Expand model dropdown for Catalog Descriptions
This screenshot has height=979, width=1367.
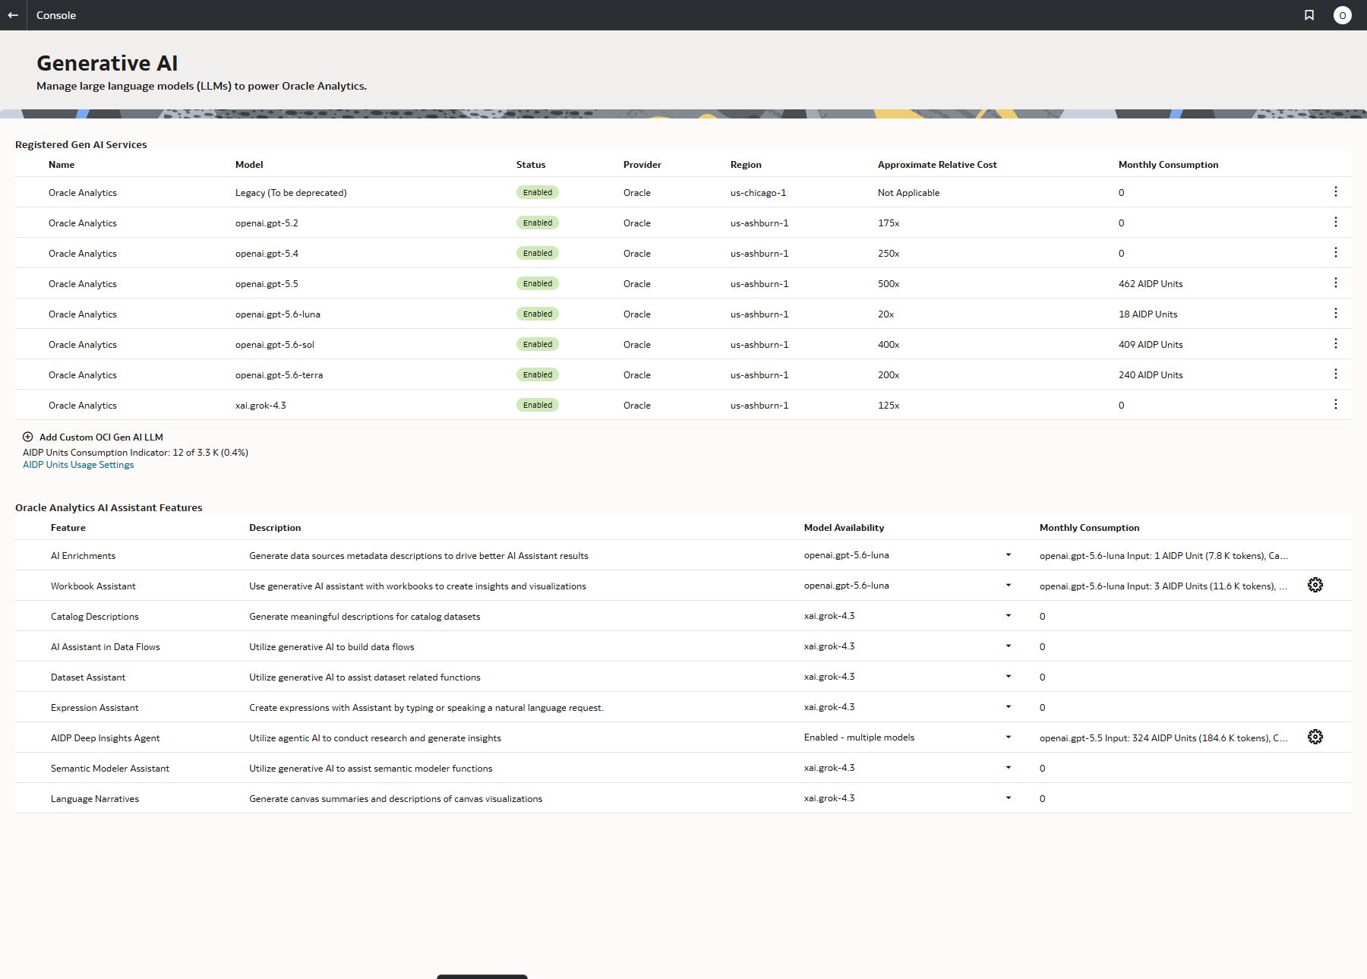pyautogui.click(x=1009, y=616)
